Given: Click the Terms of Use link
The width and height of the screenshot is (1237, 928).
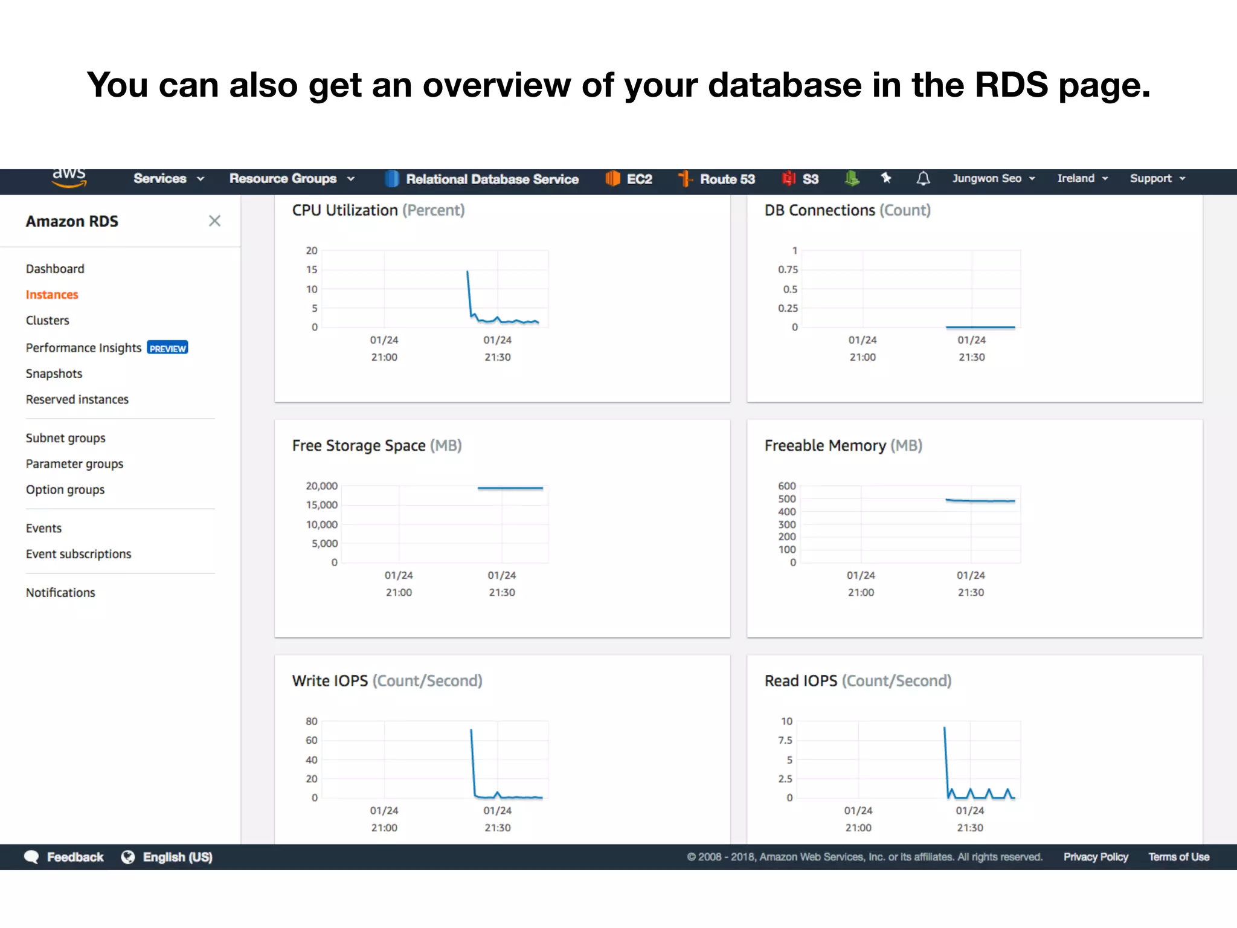Looking at the screenshot, I should pyautogui.click(x=1178, y=857).
